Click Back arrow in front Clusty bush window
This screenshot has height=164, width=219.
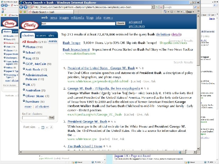pyautogui.click(x=21, y=7)
